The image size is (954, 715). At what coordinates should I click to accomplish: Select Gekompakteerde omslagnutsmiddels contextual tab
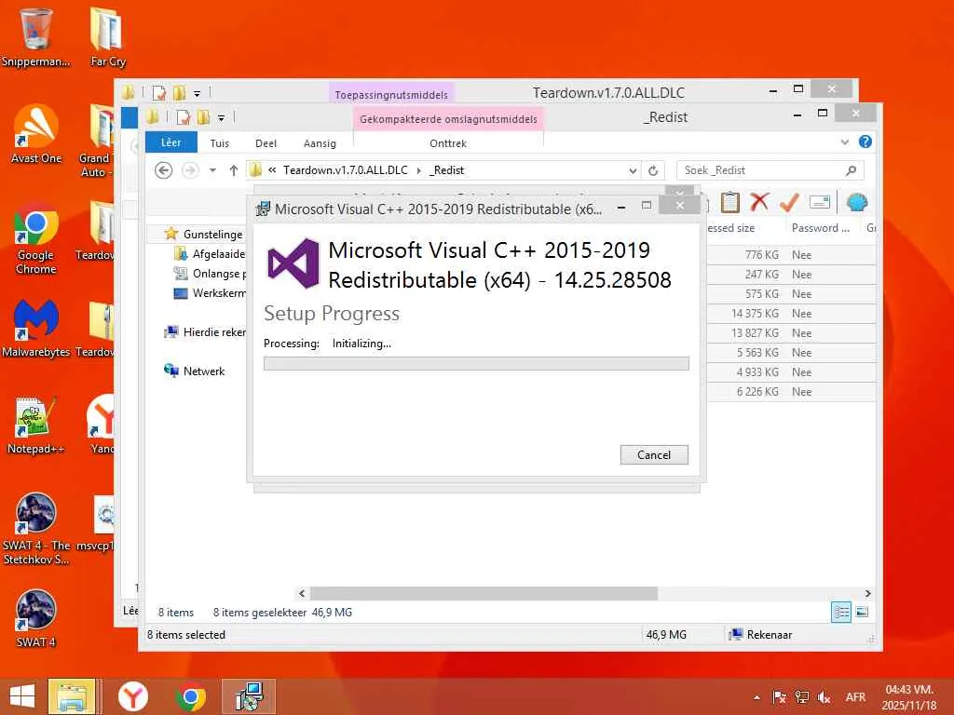(x=448, y=119)
